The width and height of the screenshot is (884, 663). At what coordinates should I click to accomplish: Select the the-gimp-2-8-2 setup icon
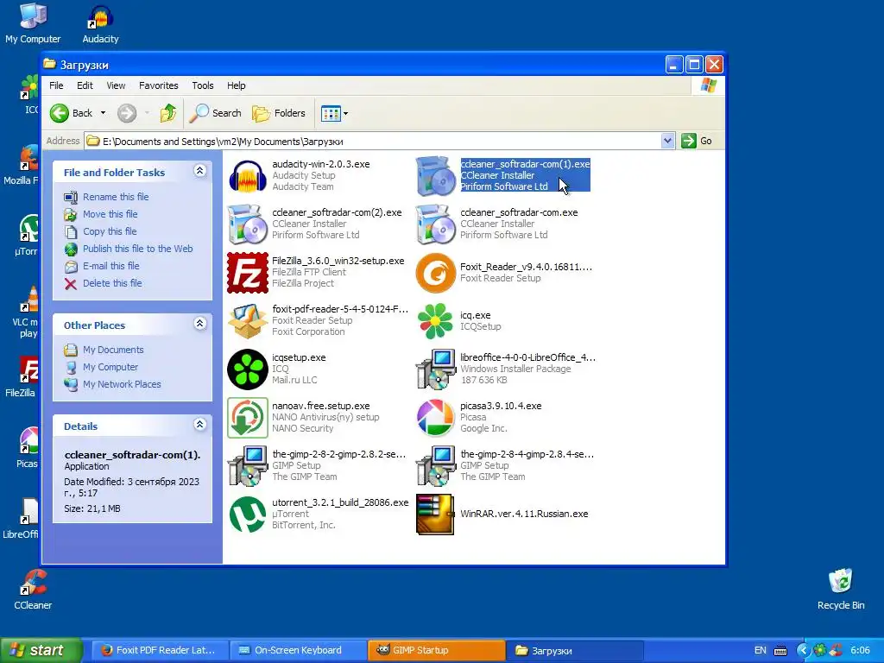point(248,466)
